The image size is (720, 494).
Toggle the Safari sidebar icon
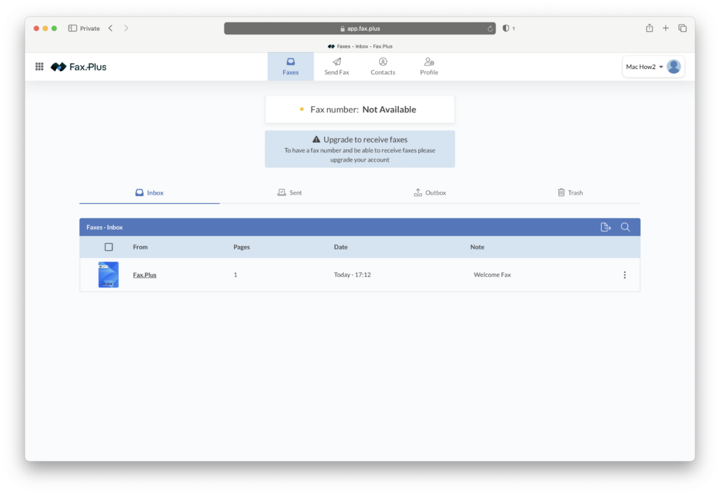coord(72,29)
